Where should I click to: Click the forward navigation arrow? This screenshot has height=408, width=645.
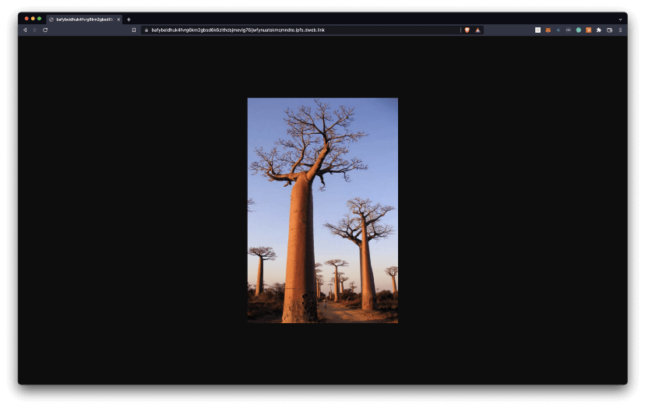35,30
